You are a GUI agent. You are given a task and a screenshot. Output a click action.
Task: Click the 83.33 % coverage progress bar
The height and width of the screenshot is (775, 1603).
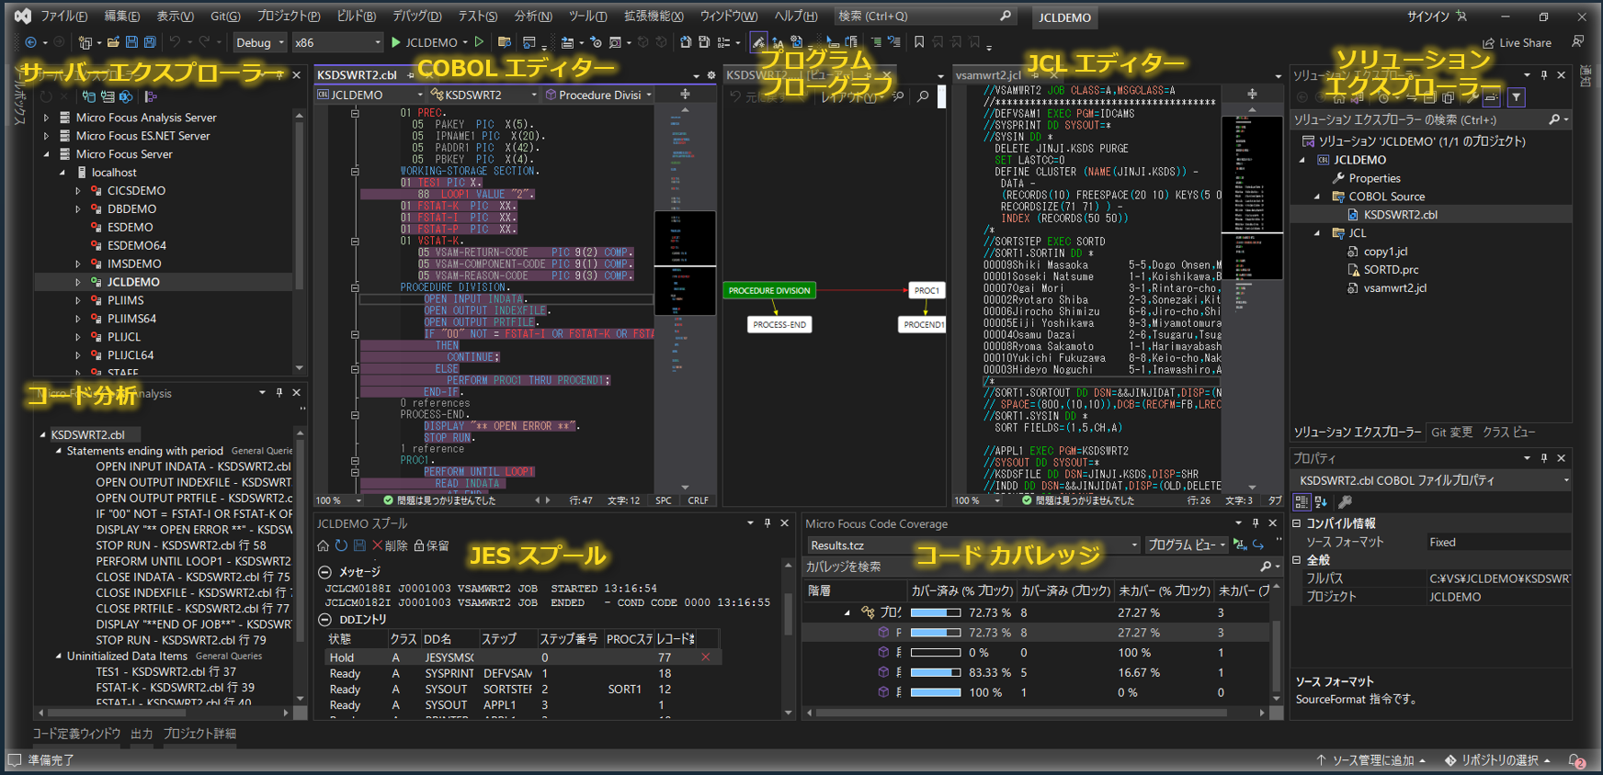936,672
